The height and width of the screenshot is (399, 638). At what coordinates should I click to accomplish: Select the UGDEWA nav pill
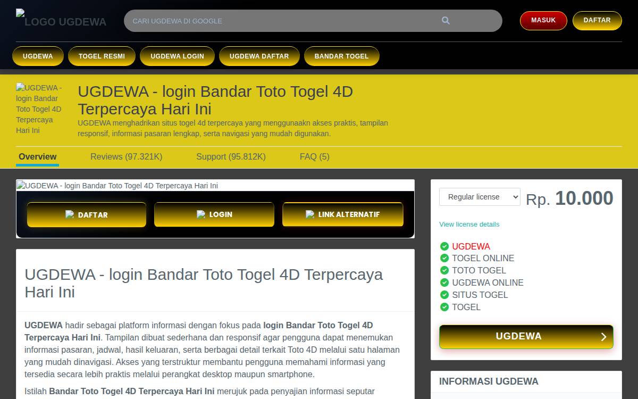coord(38,56)
